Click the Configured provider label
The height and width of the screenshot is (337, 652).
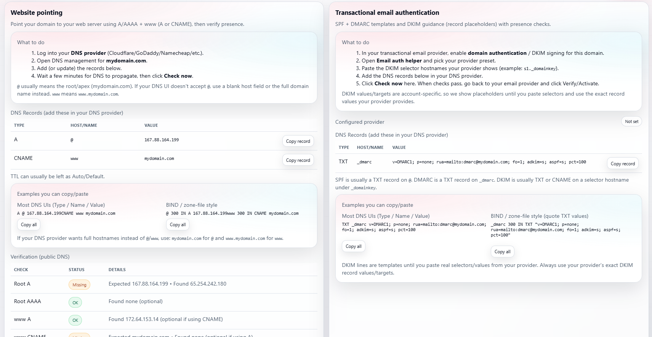[359, 122]
